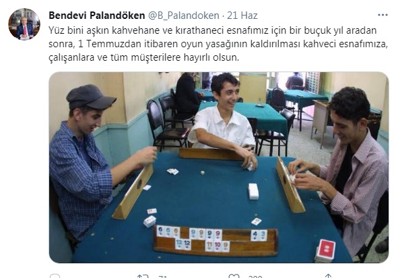Open the @B_Palandoken handle link

pyautogui.click(x=183, y=16)
